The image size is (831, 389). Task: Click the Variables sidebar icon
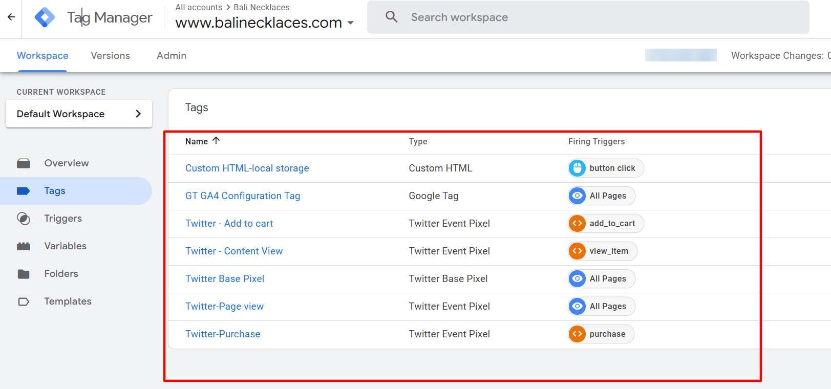24,246
